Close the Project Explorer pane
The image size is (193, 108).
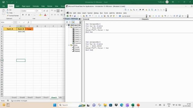[80, 19]
